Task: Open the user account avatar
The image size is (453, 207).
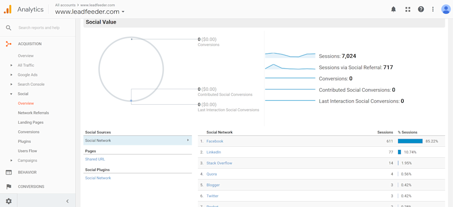Action: pyautogui.click(x=446, y=9)
